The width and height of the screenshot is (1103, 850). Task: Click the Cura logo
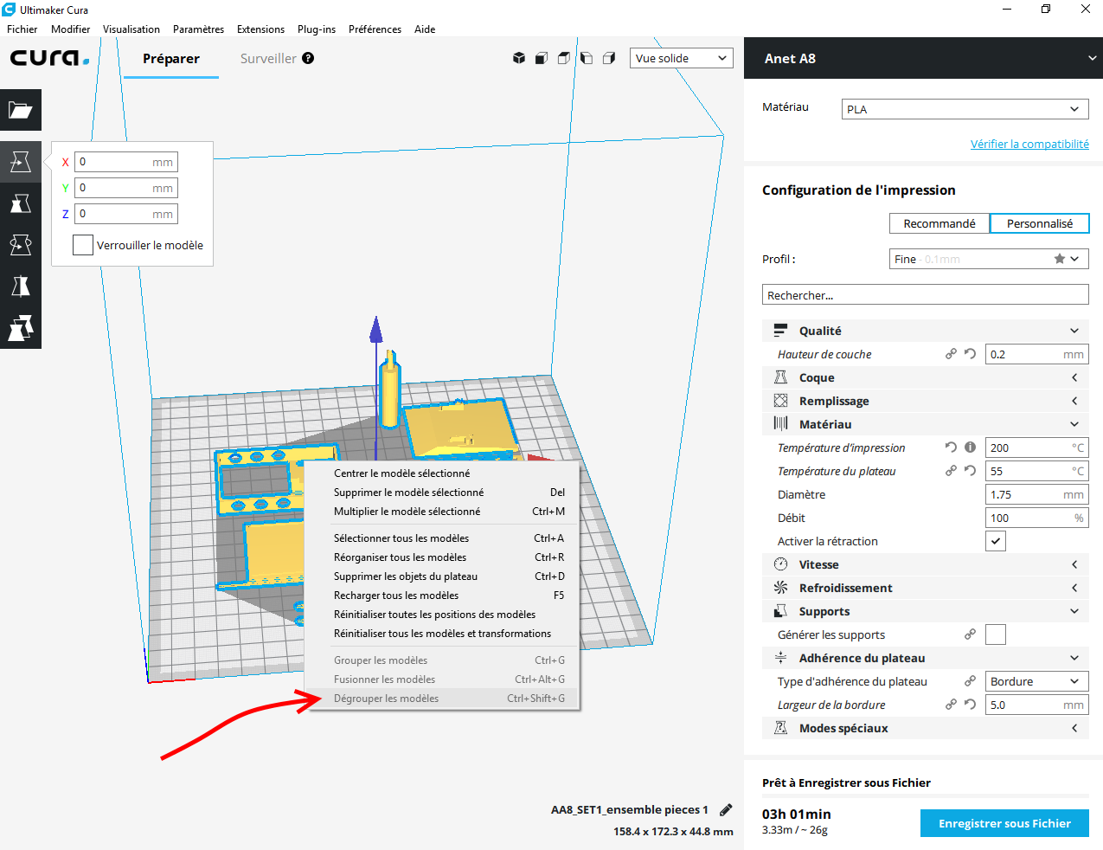49,58
